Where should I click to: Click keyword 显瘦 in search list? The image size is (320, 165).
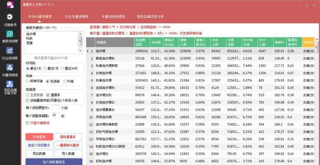(30, 43)
